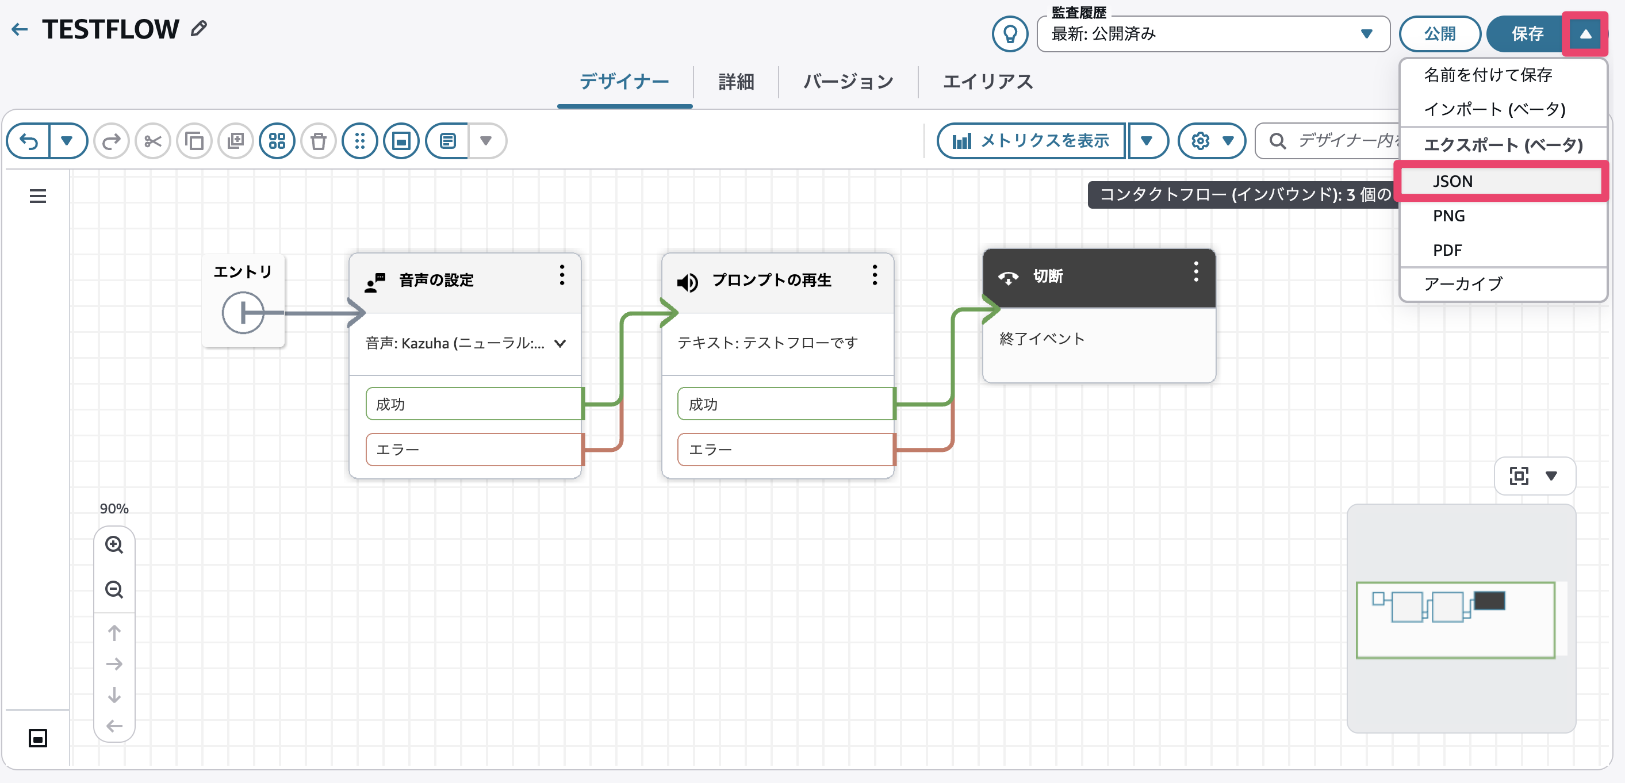Edit the TESTFLOW name with pencil icon
Viewport: 1625px width, 783px height.
(x=200, y=28)
